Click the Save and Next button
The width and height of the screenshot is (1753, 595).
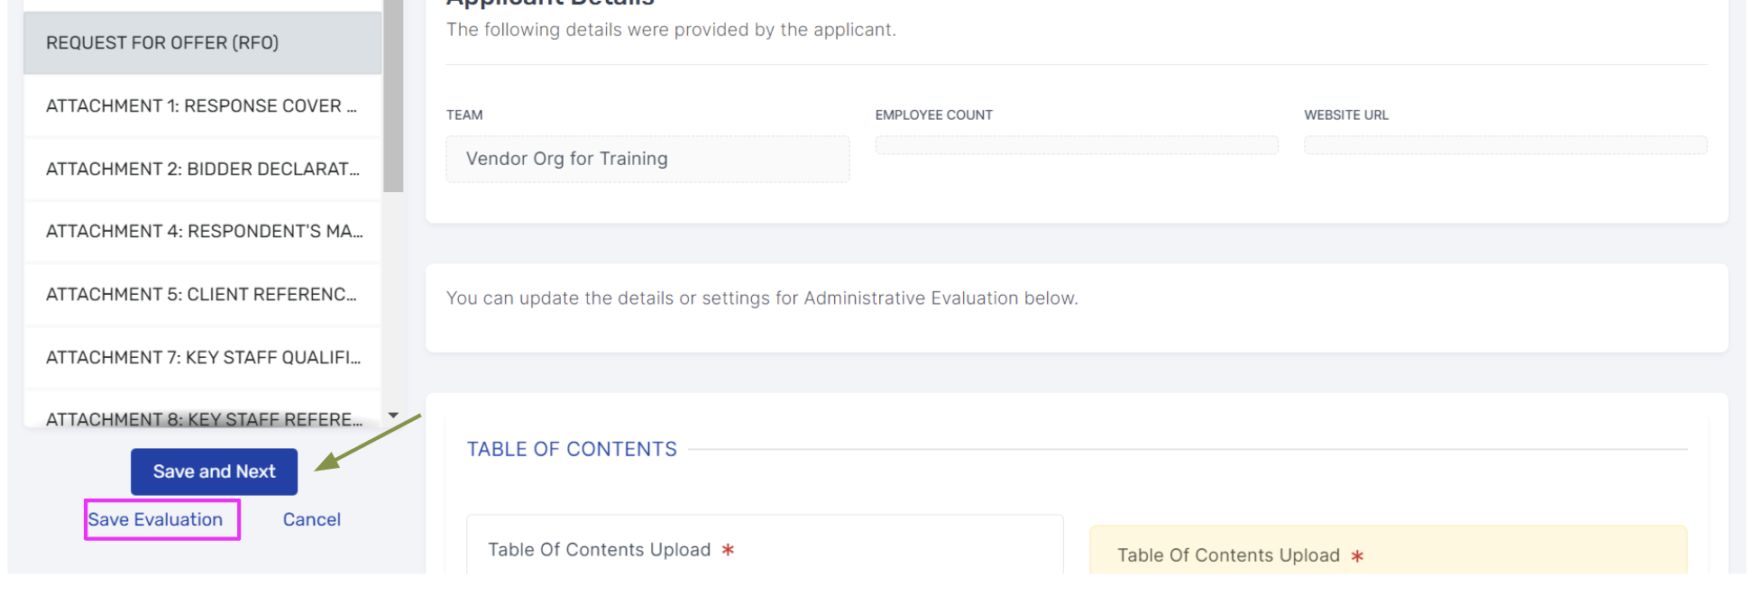click(214, 471)
